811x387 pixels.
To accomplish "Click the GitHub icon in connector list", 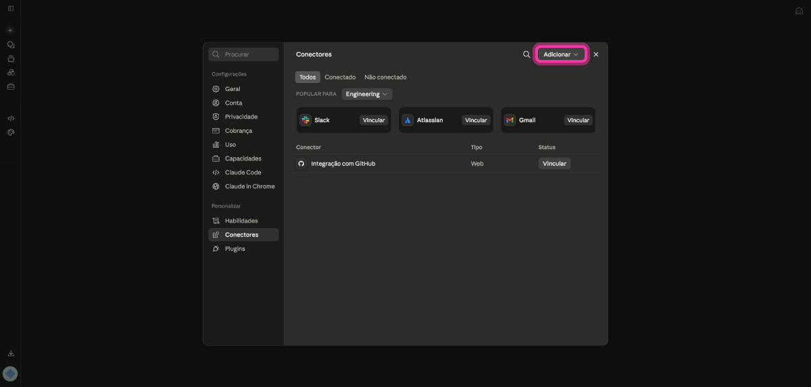I will point(301,164).
